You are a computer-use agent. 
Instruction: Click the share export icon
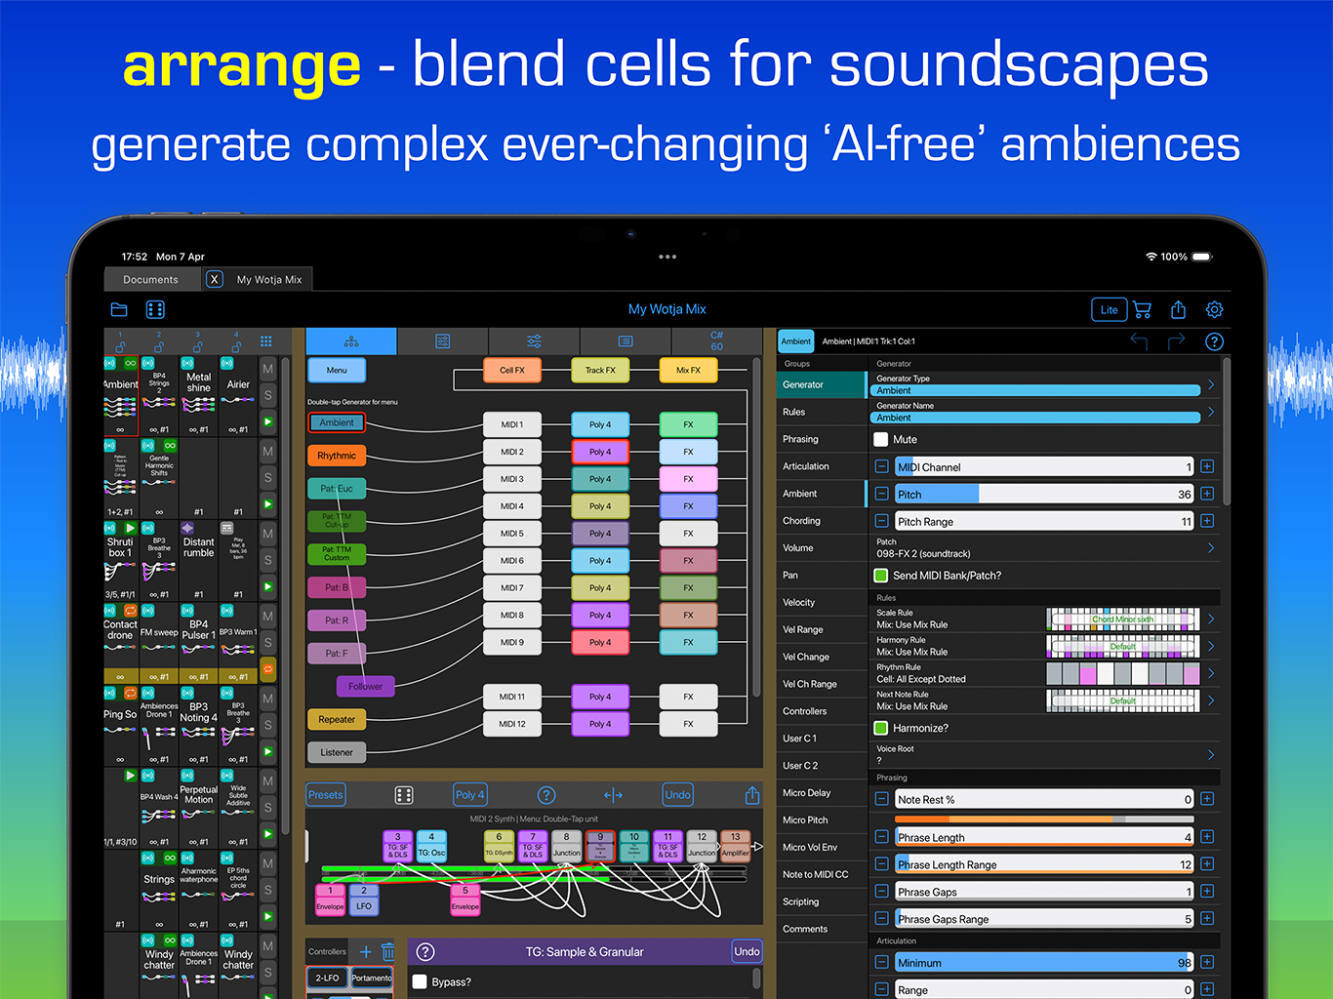tap(1178, 309)
